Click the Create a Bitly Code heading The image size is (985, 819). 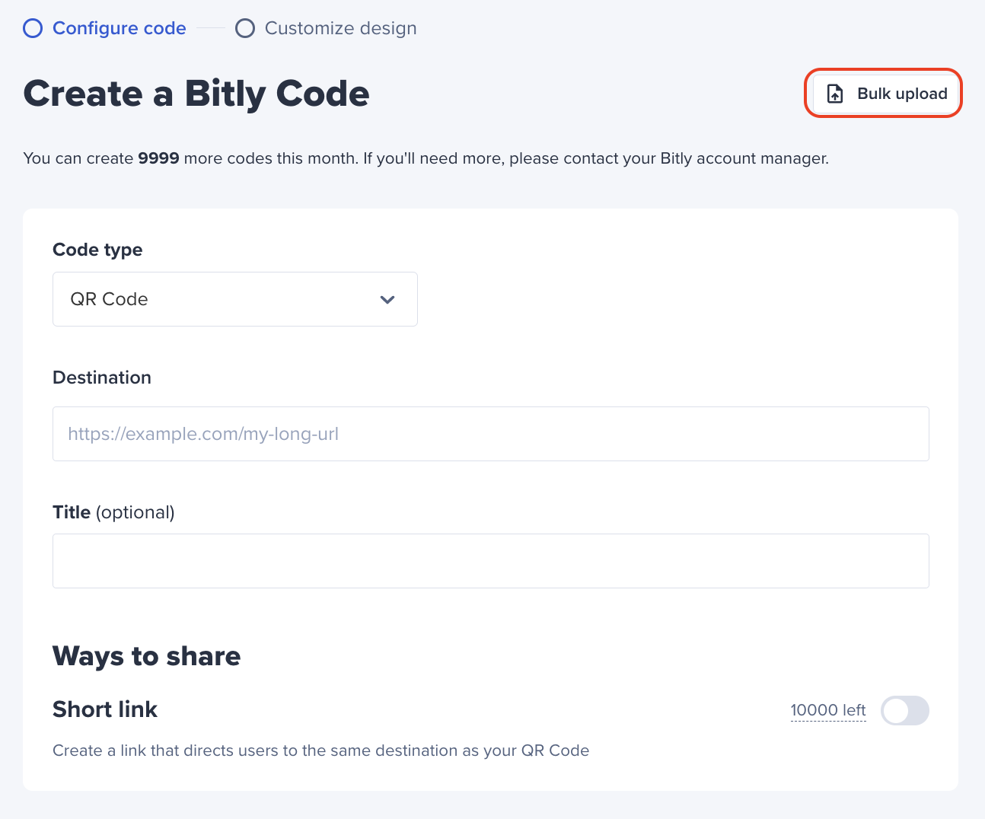click(196, 94)
